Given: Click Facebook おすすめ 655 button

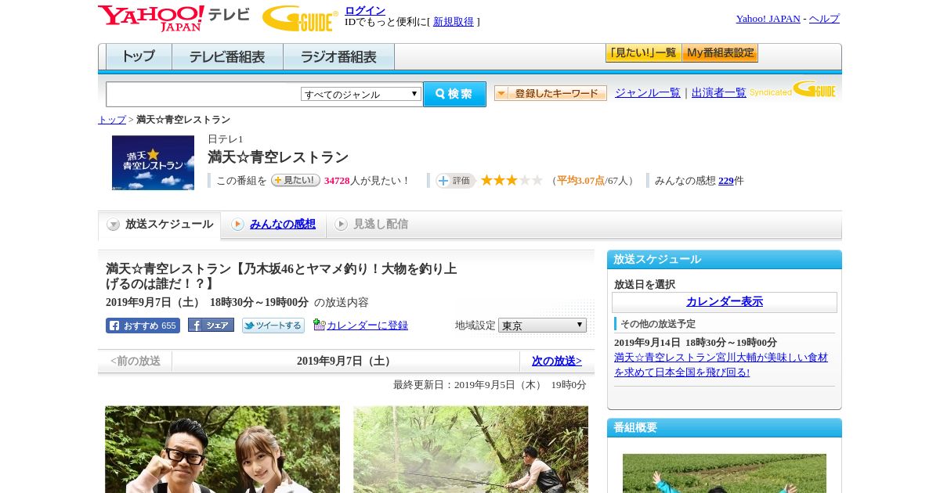Looking at the screenshot, I should click(143, 326).
